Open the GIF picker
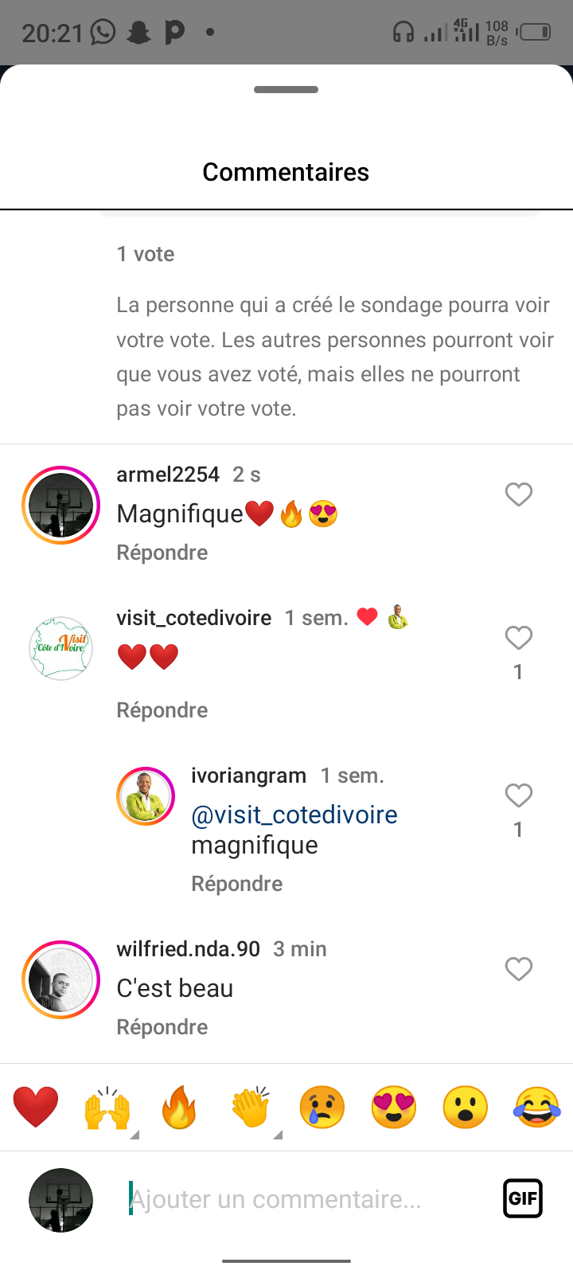 523,1198
